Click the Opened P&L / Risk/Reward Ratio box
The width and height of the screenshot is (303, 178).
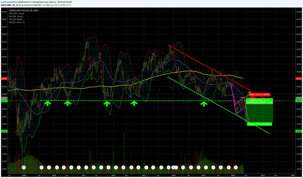pos(259,101)
